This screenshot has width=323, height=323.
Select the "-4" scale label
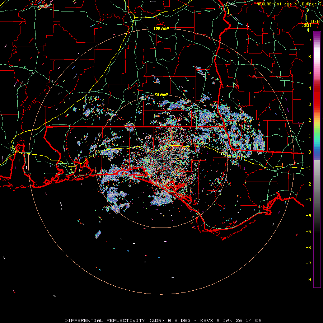point(308,216)
